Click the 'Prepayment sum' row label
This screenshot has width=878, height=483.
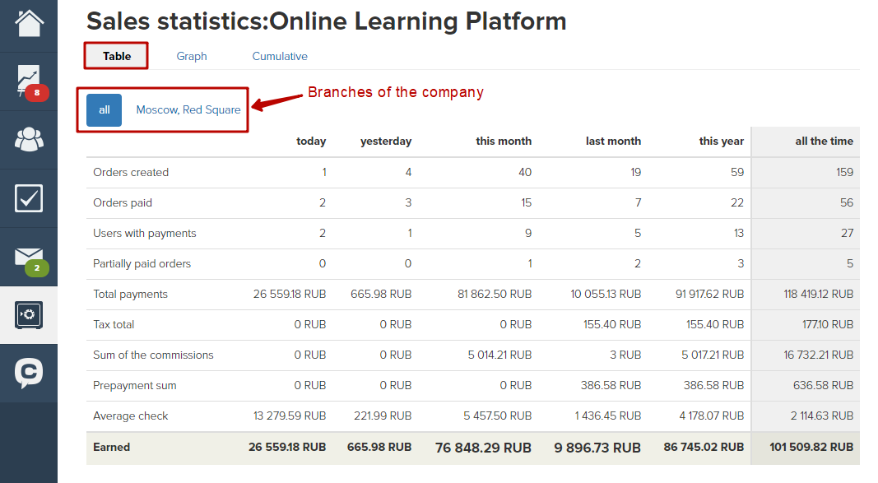(x=134, y=385)
